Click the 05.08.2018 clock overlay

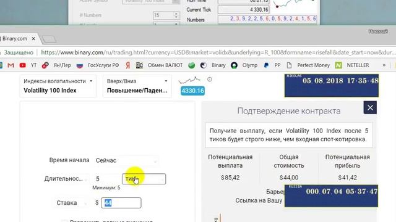point(332,86)
